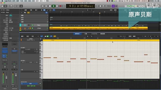Open the 帮助 menu in menu bar
The image size is (161, 90).
[47, 1]
